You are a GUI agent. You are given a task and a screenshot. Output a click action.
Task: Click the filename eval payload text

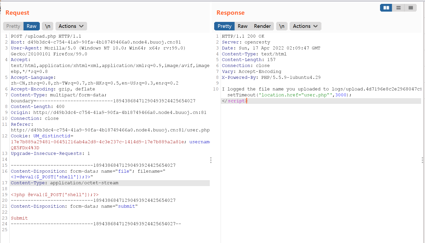[x=51, y=177]
